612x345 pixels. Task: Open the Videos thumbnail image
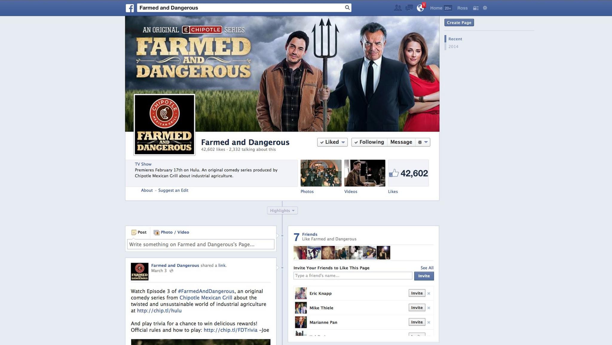coord(365,173)
